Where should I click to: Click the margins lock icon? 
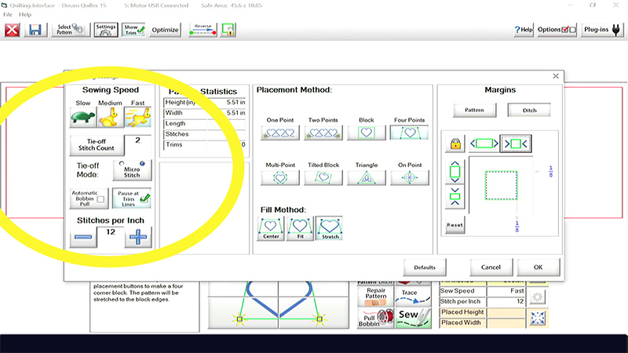455,144
